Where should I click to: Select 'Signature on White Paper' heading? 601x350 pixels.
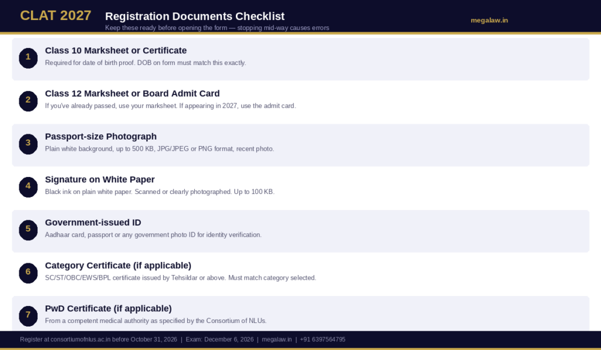point(100,179)
